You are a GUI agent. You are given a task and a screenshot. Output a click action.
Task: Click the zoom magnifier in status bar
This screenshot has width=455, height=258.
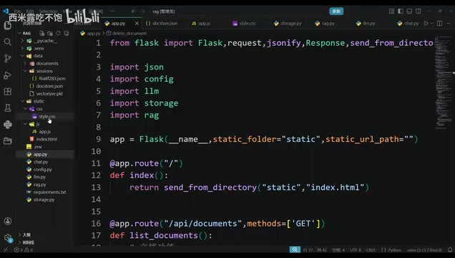[x=295, y=249]
